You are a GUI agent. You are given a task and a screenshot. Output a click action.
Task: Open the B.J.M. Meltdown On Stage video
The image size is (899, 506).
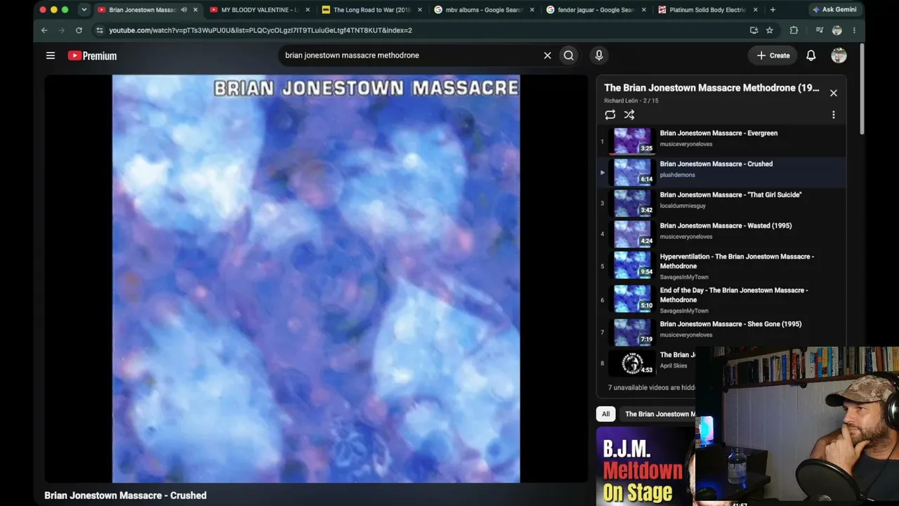click(x=645, y=467)
